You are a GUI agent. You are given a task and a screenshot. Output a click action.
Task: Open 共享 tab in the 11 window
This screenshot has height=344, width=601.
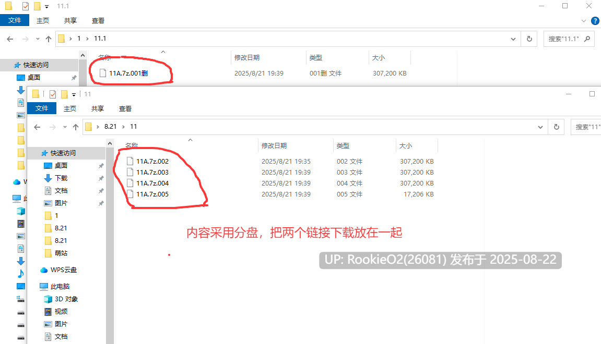click(x=97, y=108)
